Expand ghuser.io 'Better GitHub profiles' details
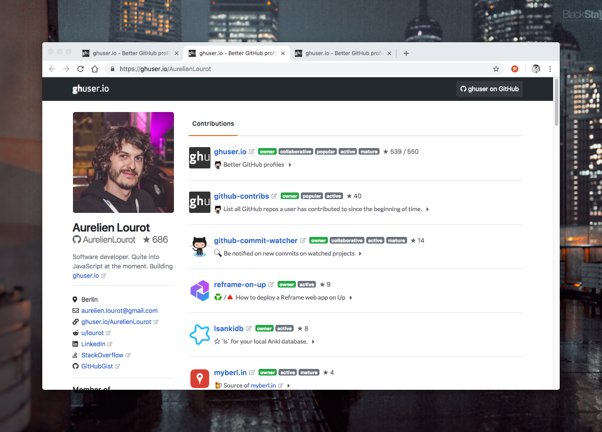602x432 pixels. [x=290, y=165]
